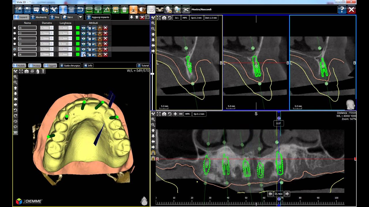
Task: Click the Info button below the implant list
Action: point(88,66)
